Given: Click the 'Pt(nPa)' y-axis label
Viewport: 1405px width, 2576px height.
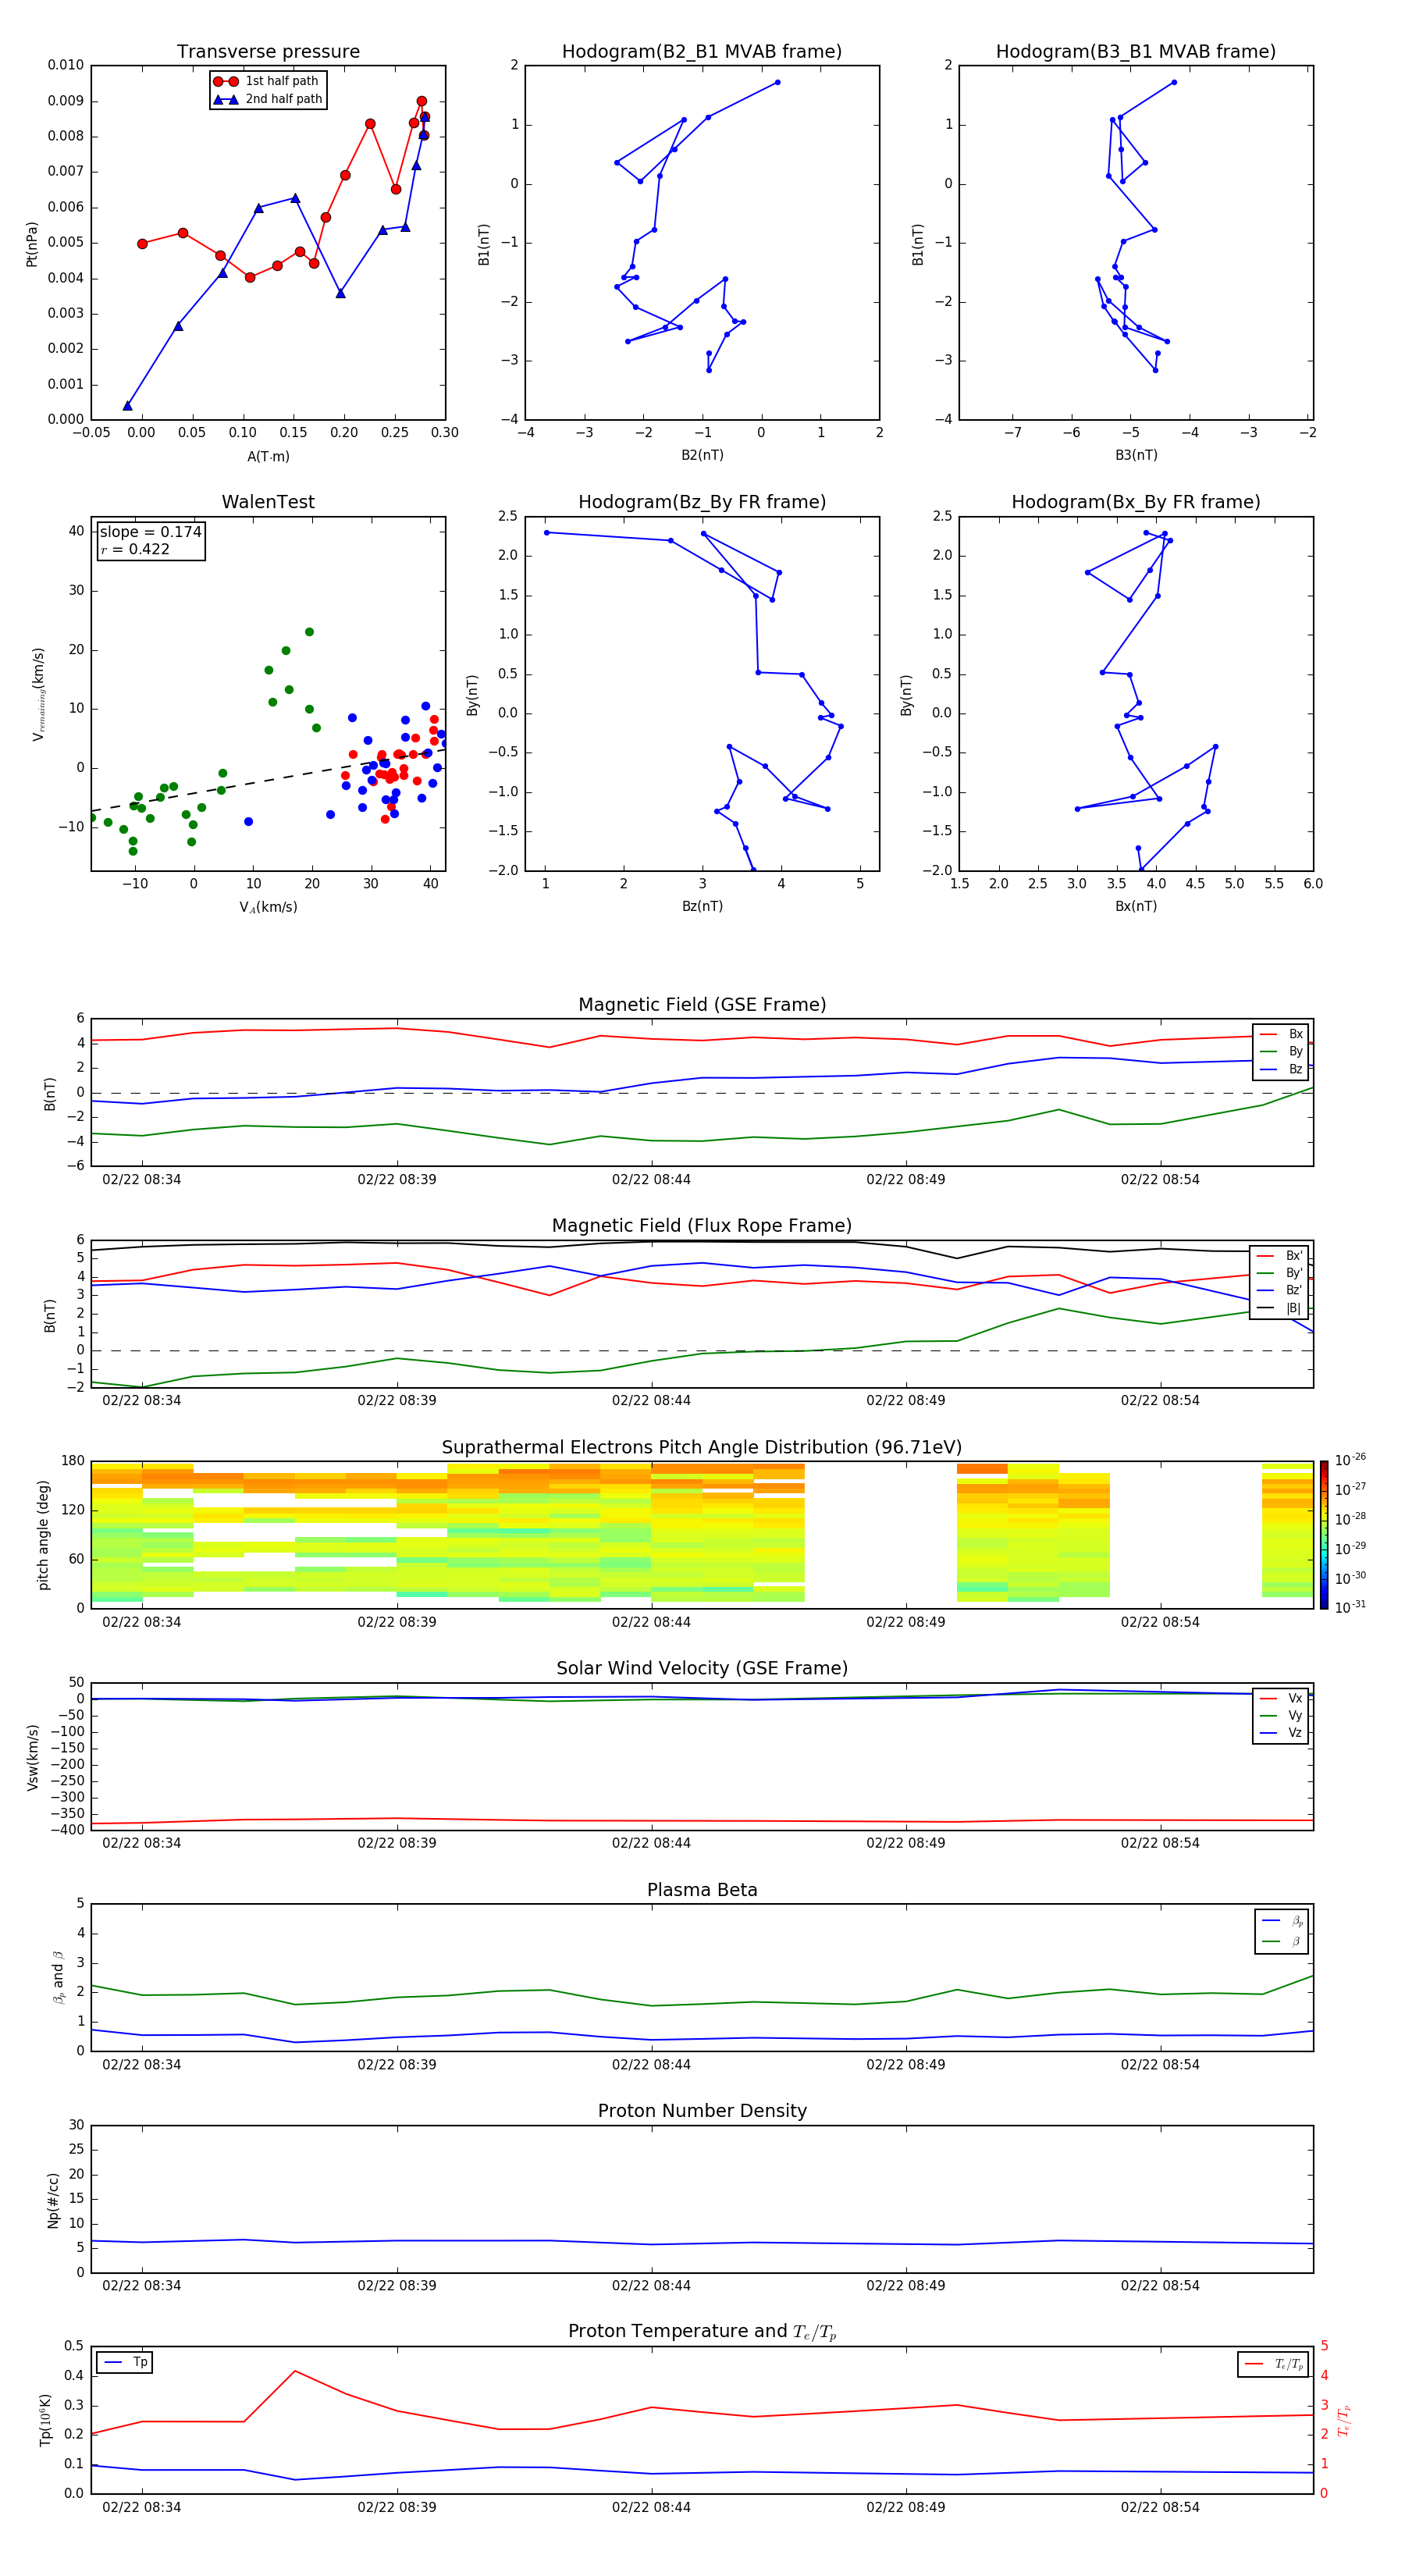Looking at the screenshot, I should 31,244.
